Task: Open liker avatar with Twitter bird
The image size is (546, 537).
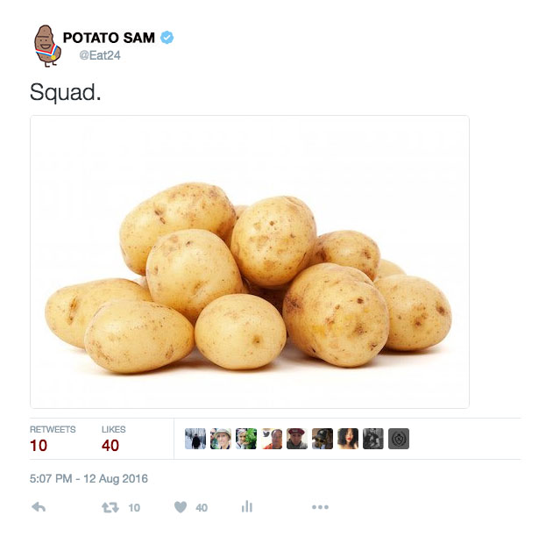Action: 272,439
